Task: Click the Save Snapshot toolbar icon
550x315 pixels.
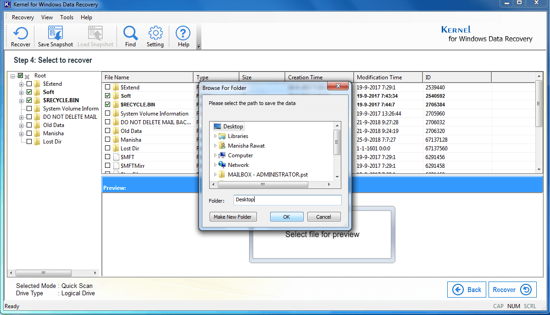Action: tap(56, 33)
